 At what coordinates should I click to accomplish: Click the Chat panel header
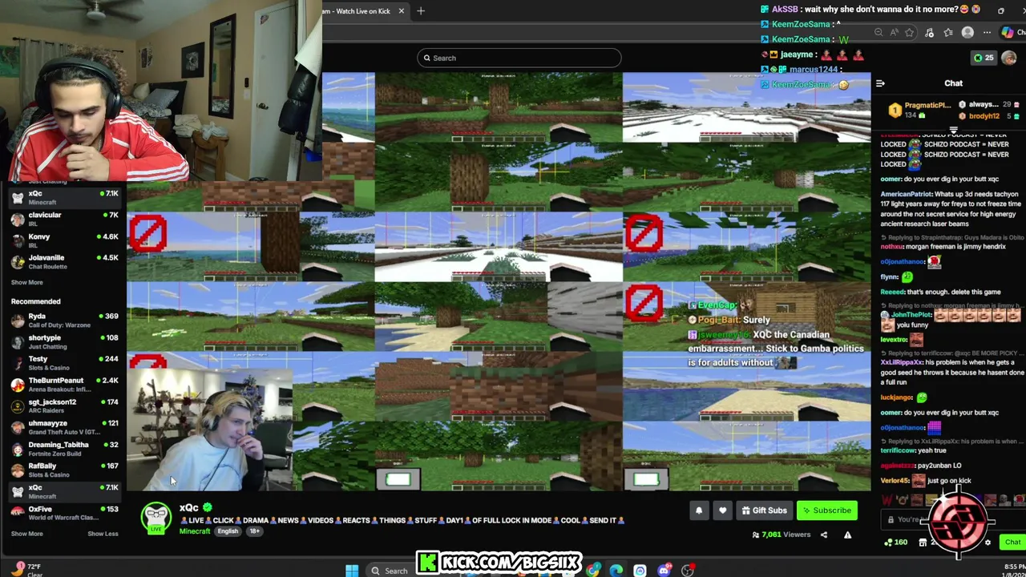[953, 83]
